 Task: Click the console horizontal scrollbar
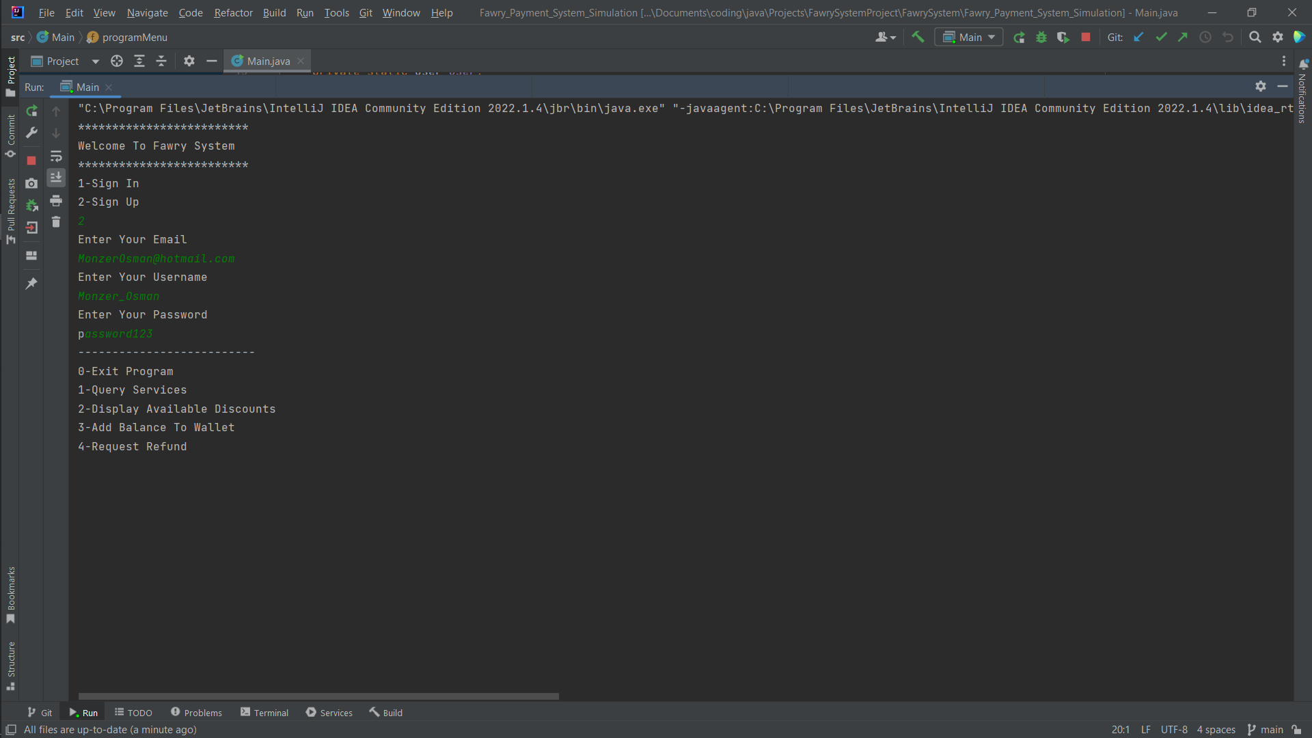(318, 696)
